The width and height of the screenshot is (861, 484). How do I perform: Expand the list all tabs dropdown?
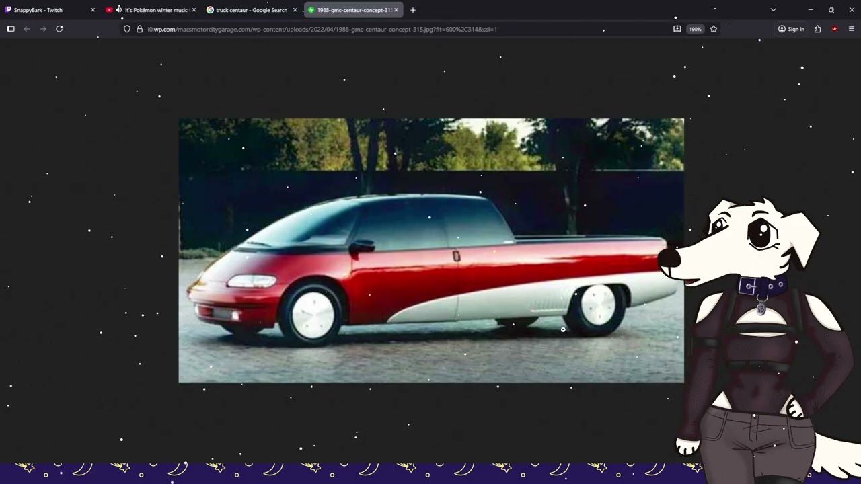click(773, 10)
